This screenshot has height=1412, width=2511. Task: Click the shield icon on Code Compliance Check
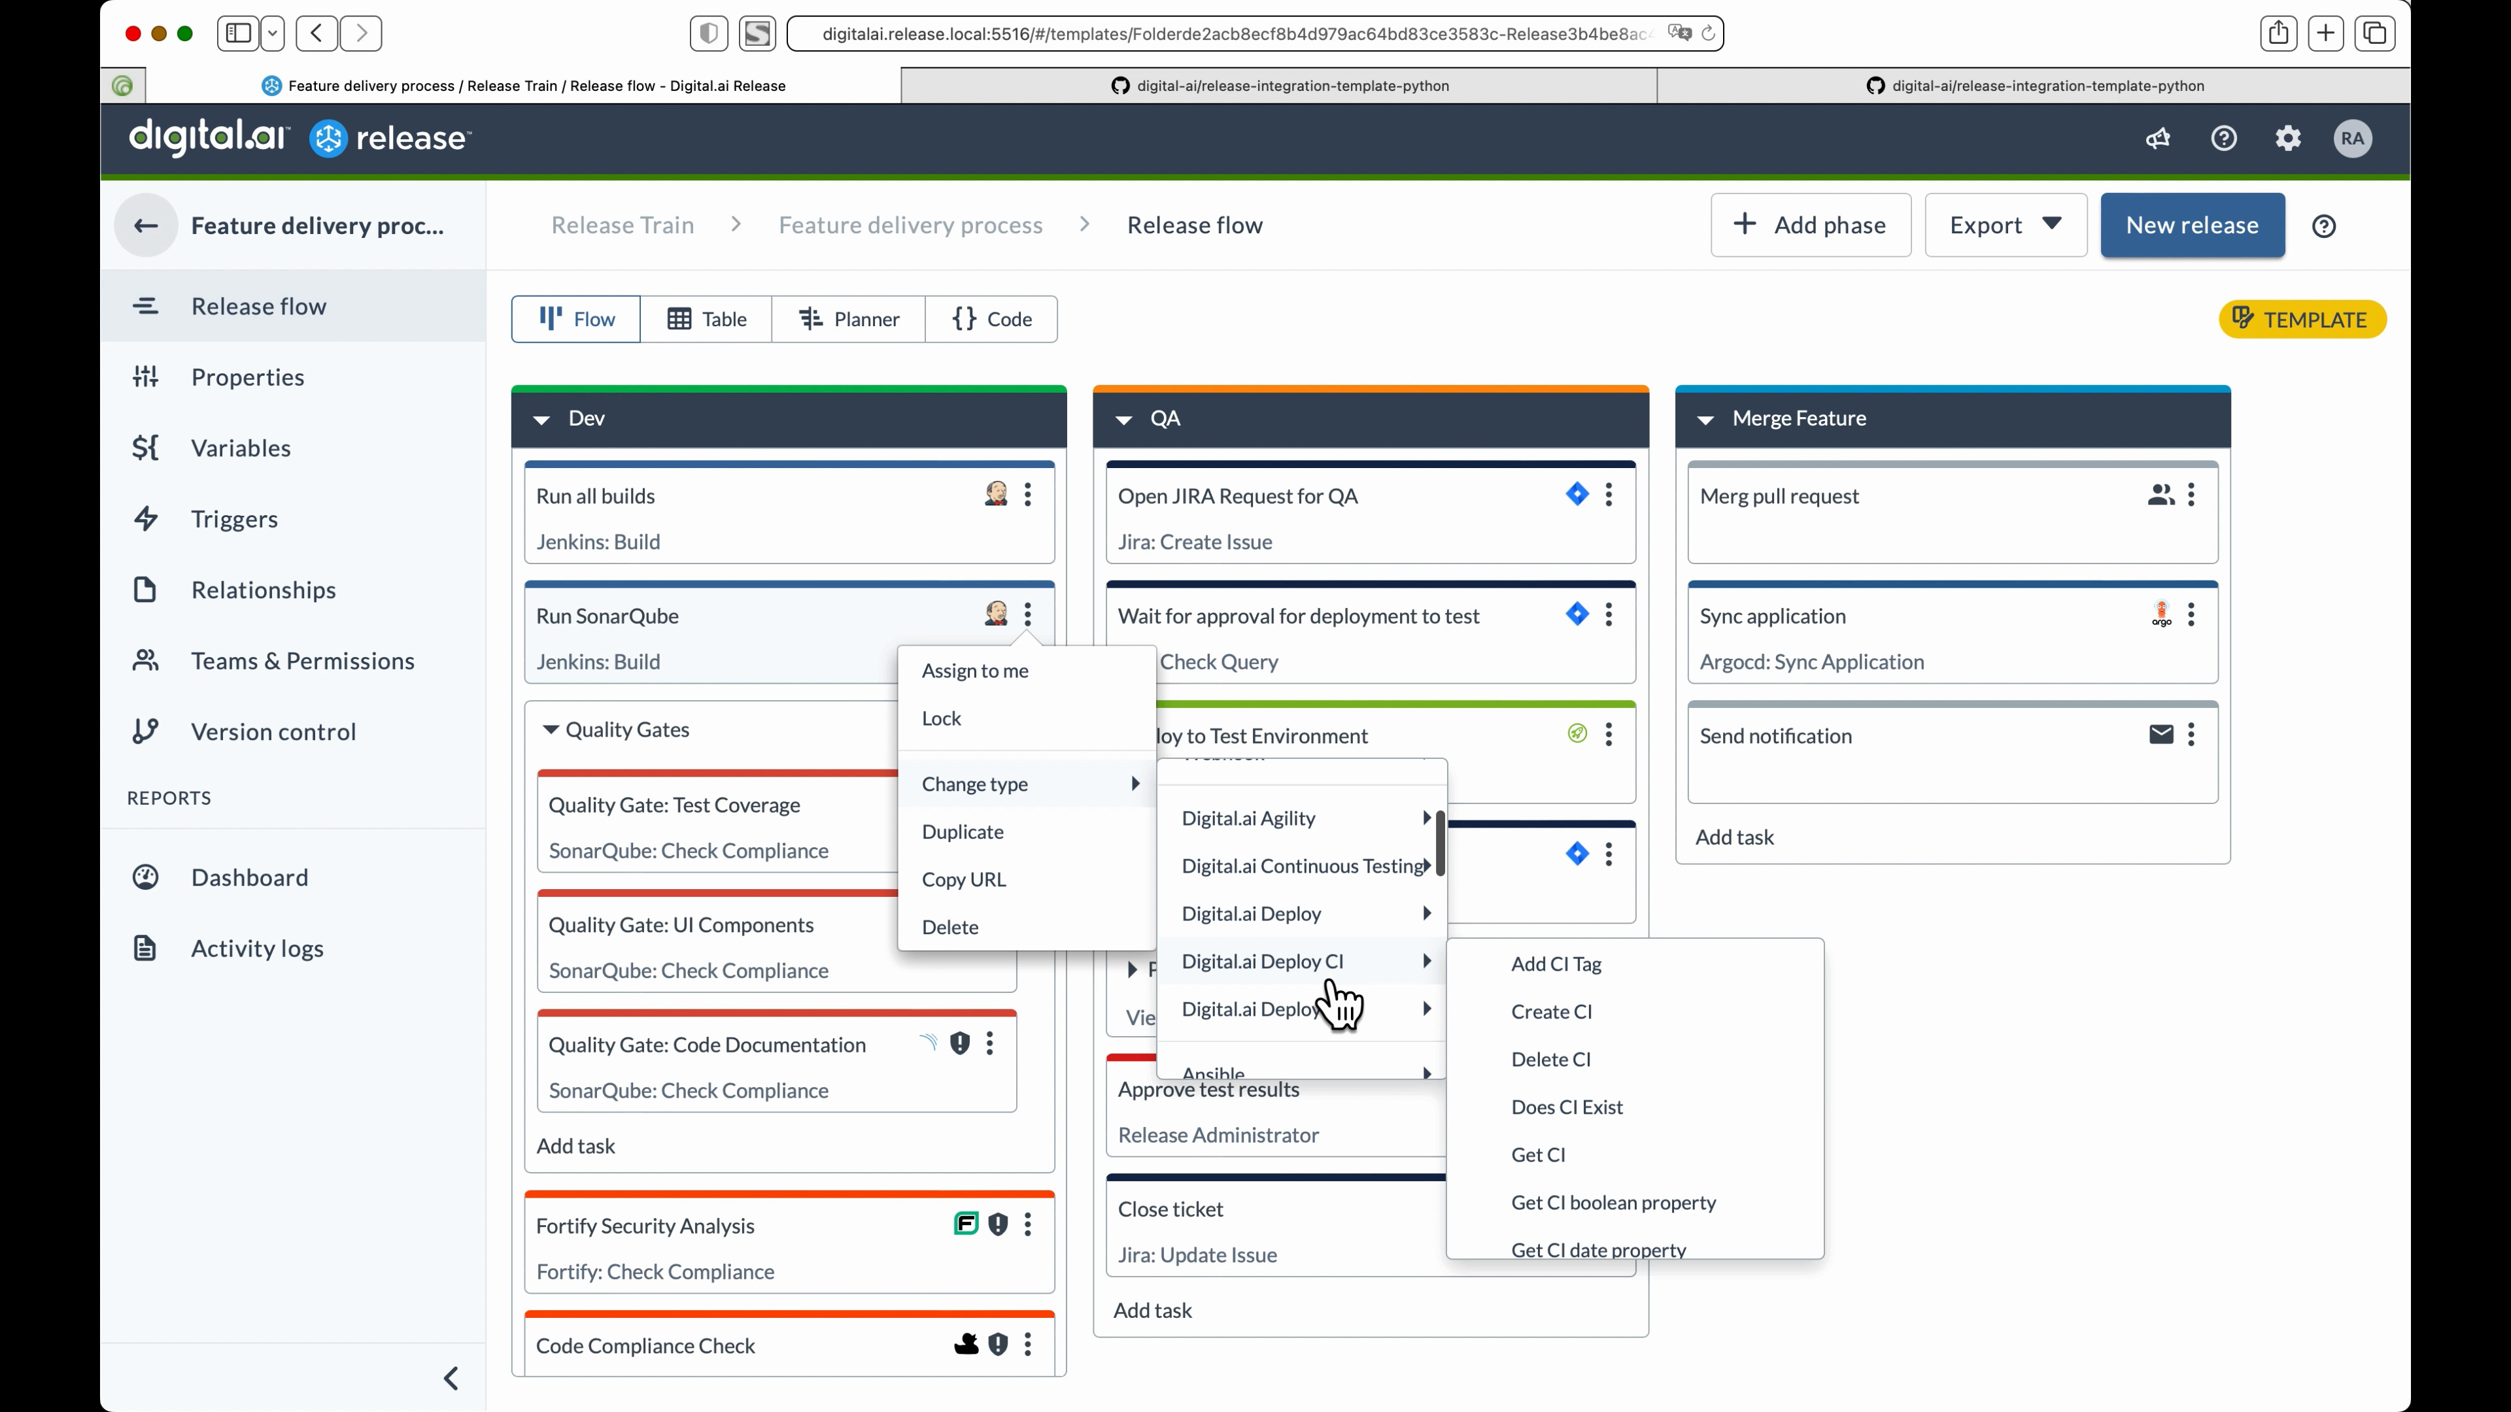point(997,1345)
